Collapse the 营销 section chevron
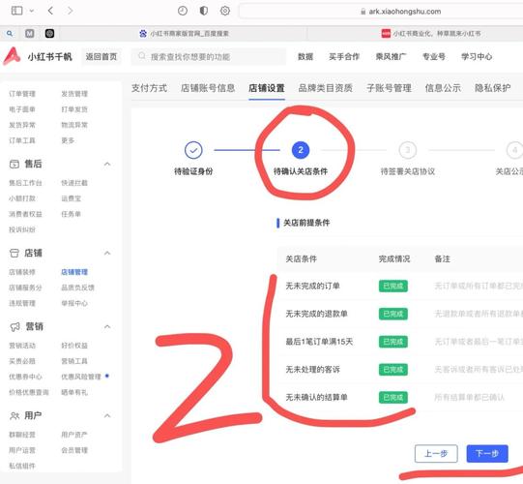The height and width of the screenshot is (484, 523). click(107, 326)
